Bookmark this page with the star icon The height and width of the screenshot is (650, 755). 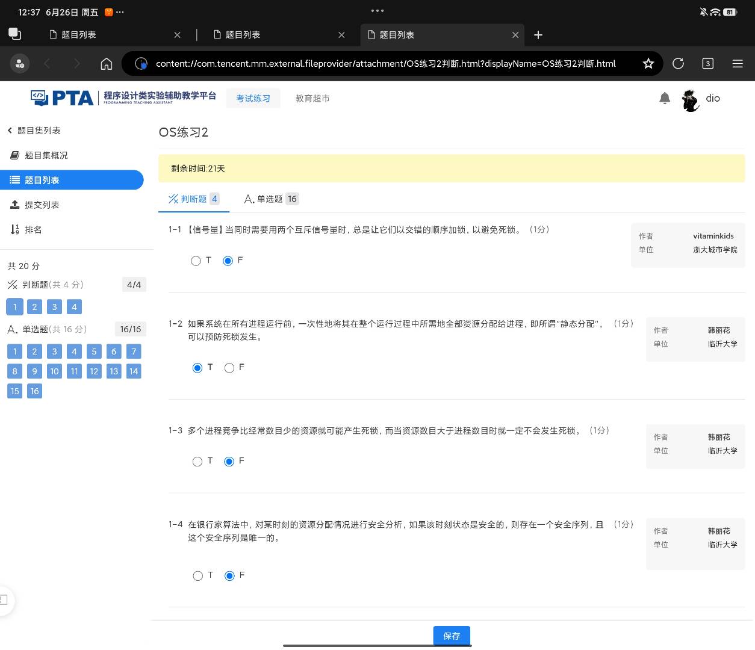(x=648, y=64)
